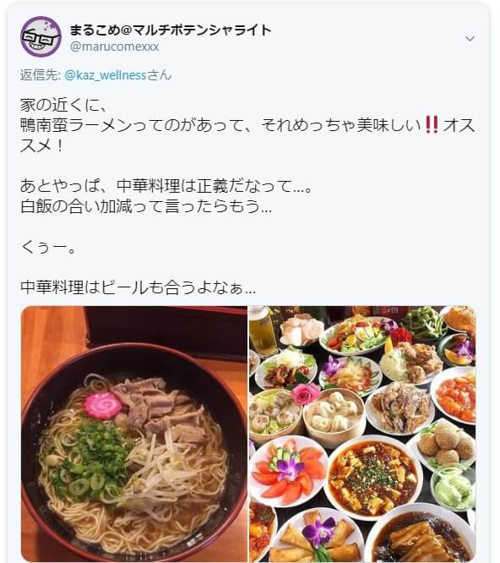This screenshot has width=500, height=563.
Task: Click the sliced tomato plate in photo
Action: pyautogui.click(x=287, y=472)
